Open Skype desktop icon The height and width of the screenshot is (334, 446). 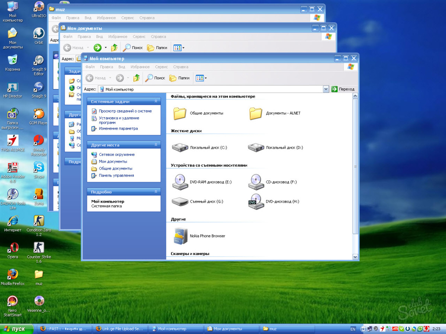click(x=39, y=170)
